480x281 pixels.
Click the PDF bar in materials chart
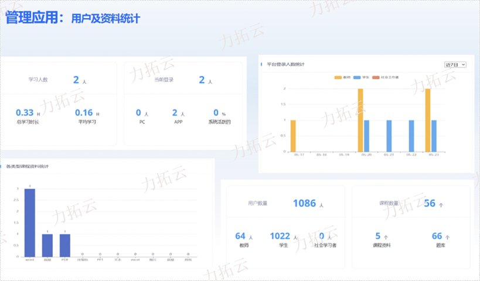point(65,245)
